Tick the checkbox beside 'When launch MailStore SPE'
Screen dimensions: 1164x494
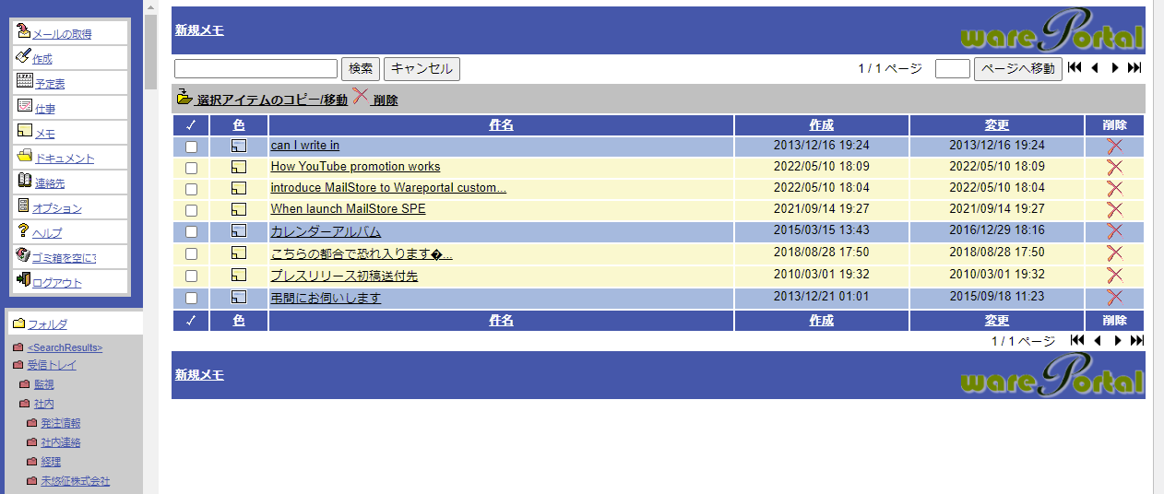(191, 210)
